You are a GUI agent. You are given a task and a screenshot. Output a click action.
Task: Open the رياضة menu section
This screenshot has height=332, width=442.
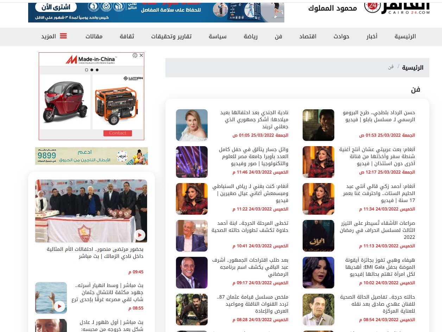[x=251, y=37]
